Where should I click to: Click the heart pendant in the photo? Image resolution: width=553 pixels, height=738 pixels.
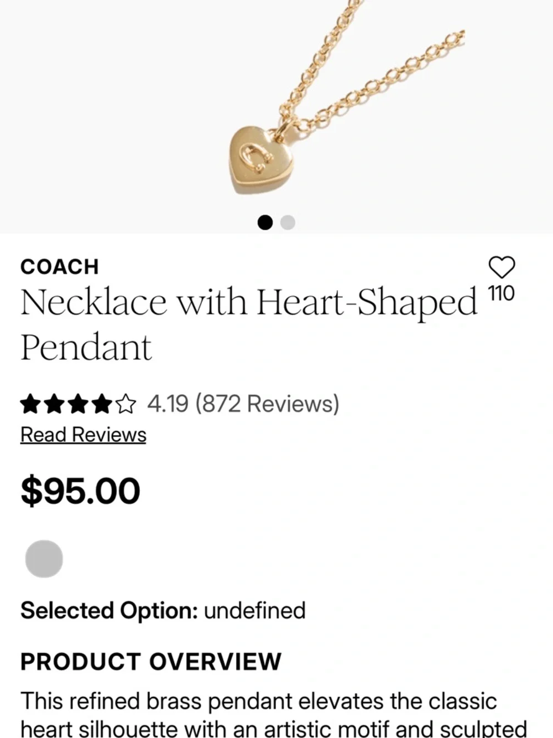pyautogui.click(x=261, y=159)
